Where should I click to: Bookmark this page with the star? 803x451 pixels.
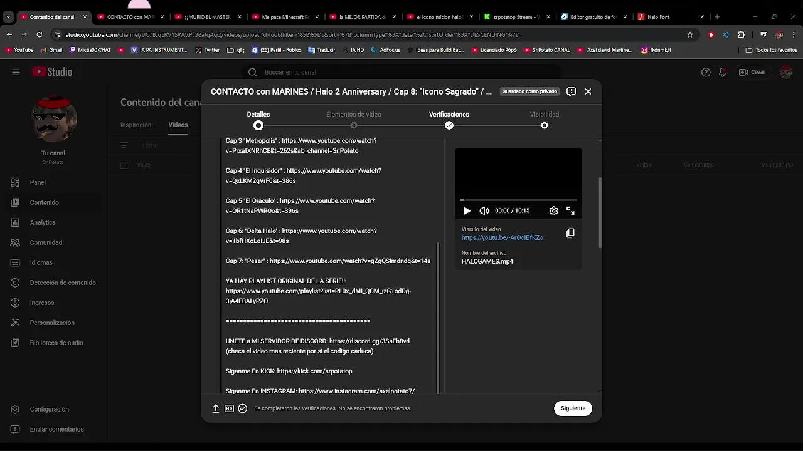pyautogui.click(x=690, y=35)
